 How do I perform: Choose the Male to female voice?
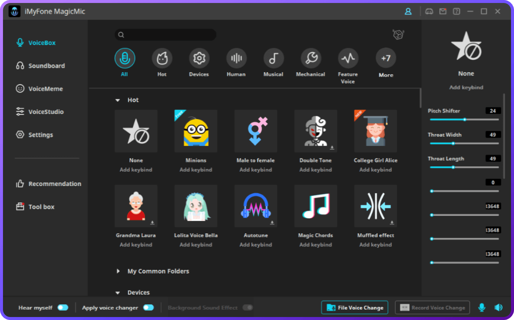click(x=256, y=131)
